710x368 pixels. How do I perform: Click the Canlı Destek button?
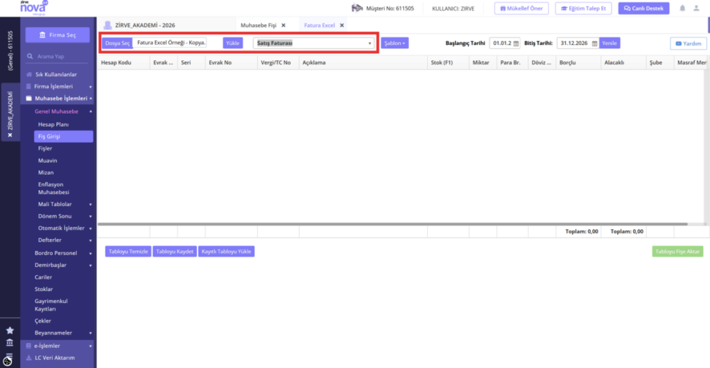tap(643, 8)
